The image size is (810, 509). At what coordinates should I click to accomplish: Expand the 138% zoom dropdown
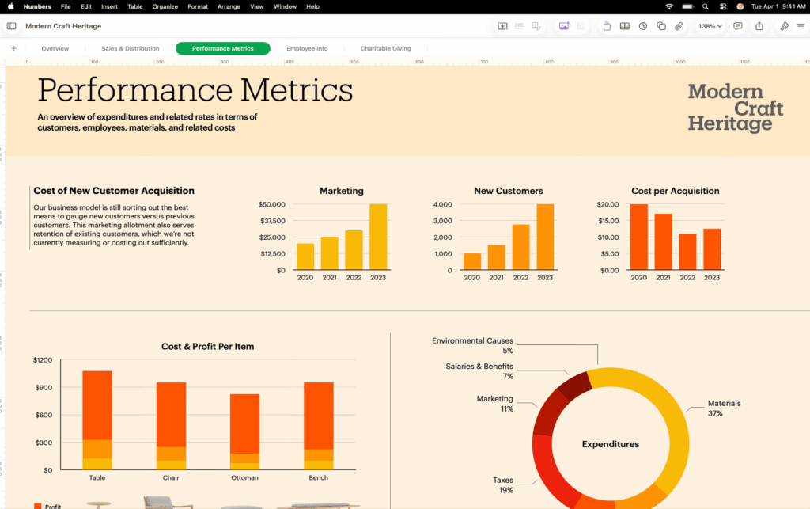pyautogui.click(x=710, y=26)
